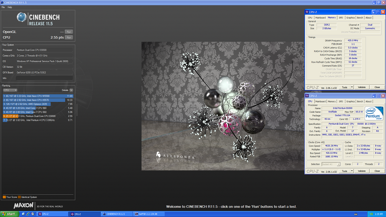Select Memory tab in lower CPU-Z window
This screenshot has width=386, height=217.
tap(332, 102)
